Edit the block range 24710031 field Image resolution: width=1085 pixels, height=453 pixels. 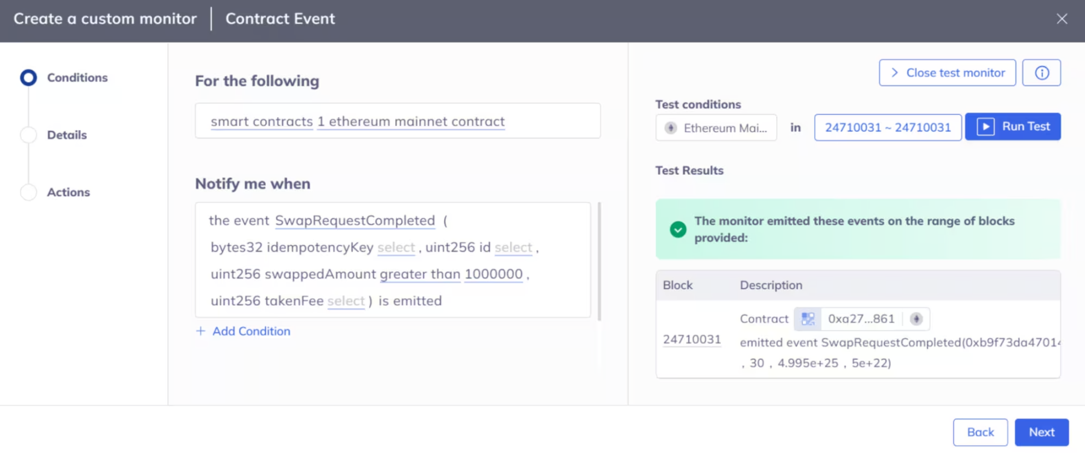(x=887, y=127)
